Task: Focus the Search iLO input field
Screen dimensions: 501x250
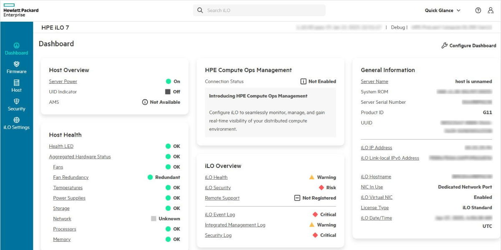Action: click(x=259, y=10)
